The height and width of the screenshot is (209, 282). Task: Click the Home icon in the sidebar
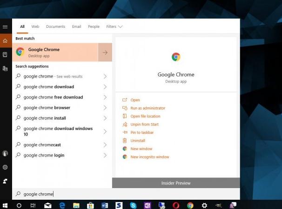pyautogui.click(x=5, y=41)
